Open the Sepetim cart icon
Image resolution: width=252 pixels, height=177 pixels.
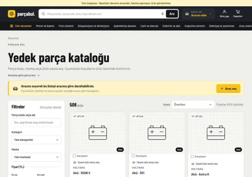(238, 12)
